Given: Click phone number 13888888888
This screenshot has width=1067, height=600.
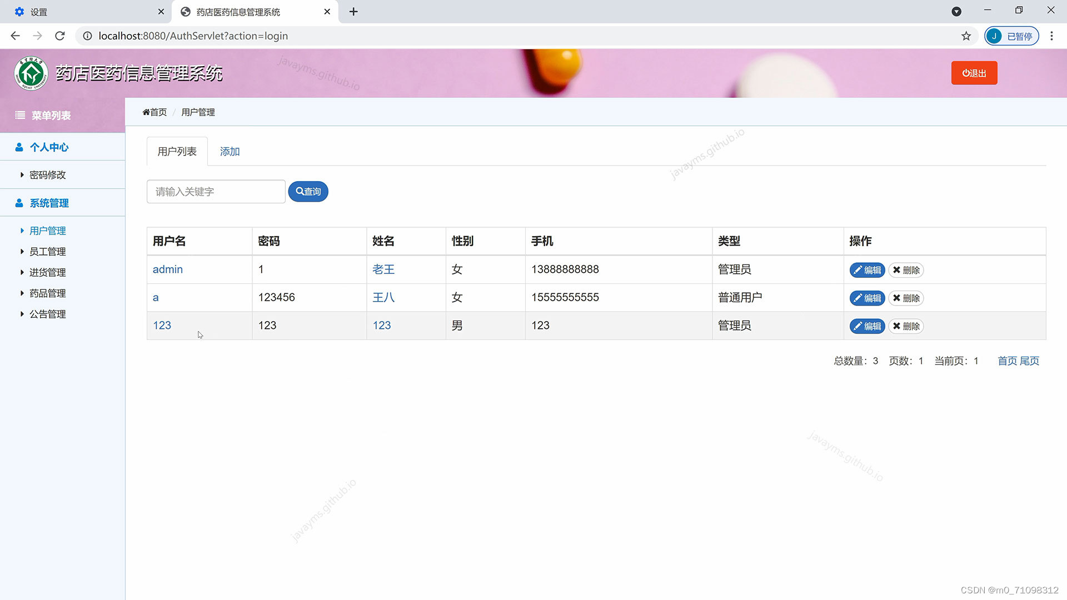Looking at the screenshot, I should coord(565,269).
